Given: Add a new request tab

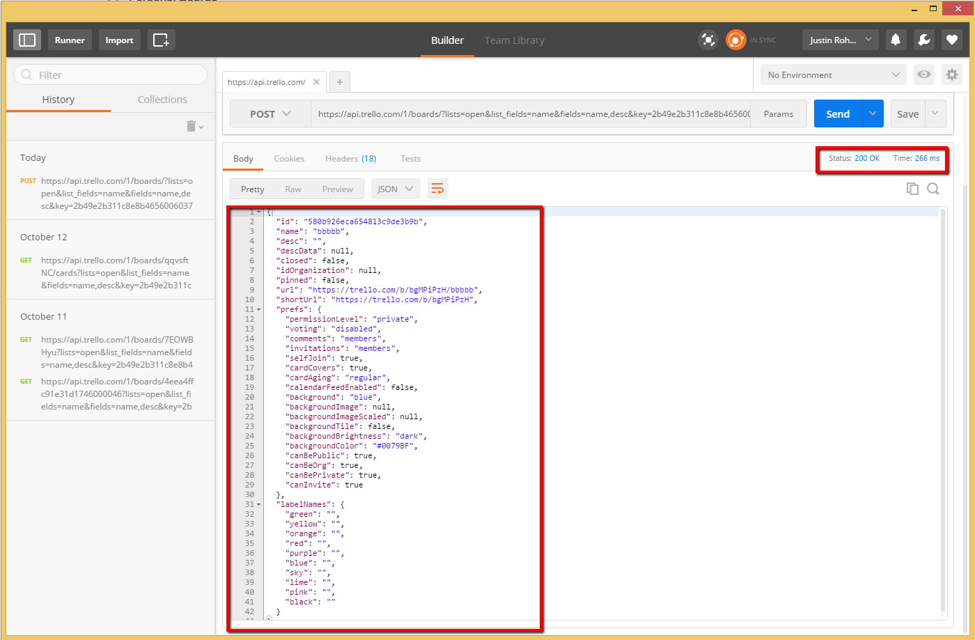Looking at the screenshot, I should [340, 81].
